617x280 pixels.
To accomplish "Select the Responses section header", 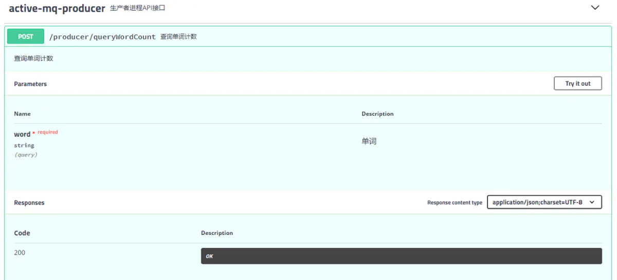I will tap(29, 203).
